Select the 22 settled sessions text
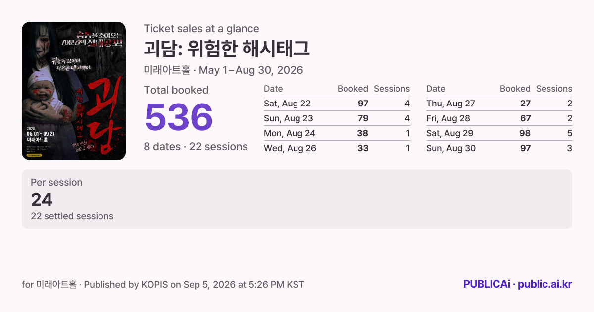 coord(72,216)
